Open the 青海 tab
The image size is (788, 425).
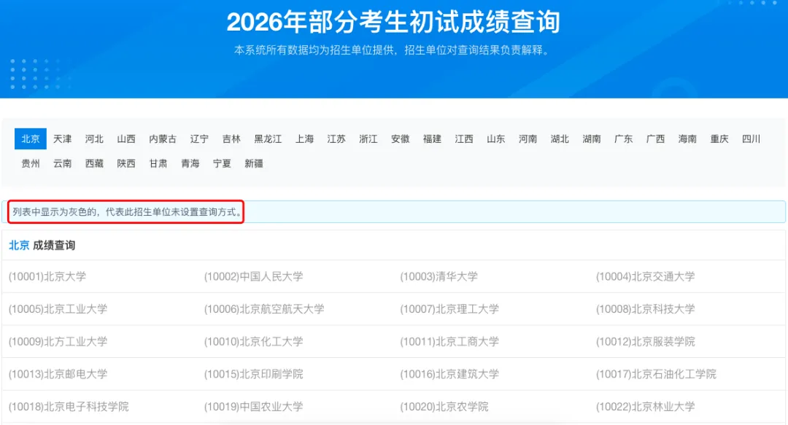190,163
